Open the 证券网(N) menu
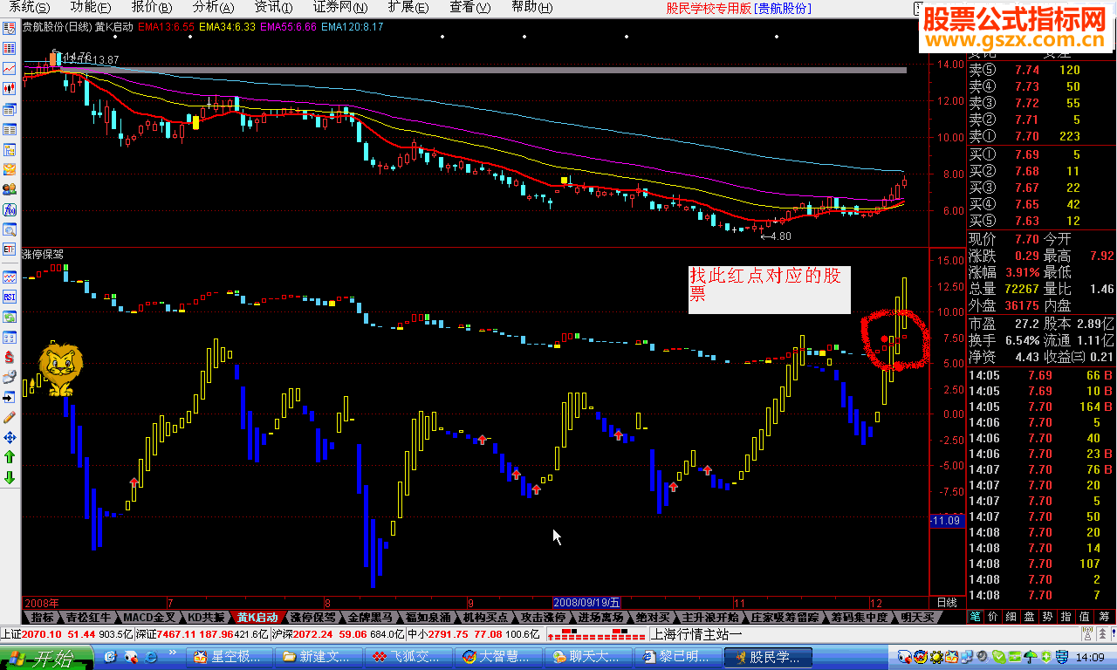The width and height of the screenshot is (1117, 670). coord(340,7)
